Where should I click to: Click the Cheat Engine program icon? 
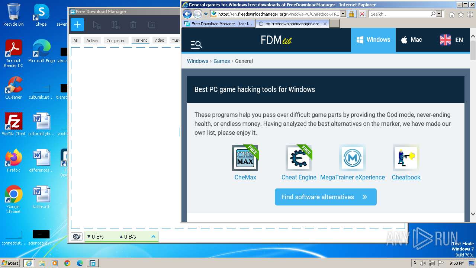click(x=299, y=158)
